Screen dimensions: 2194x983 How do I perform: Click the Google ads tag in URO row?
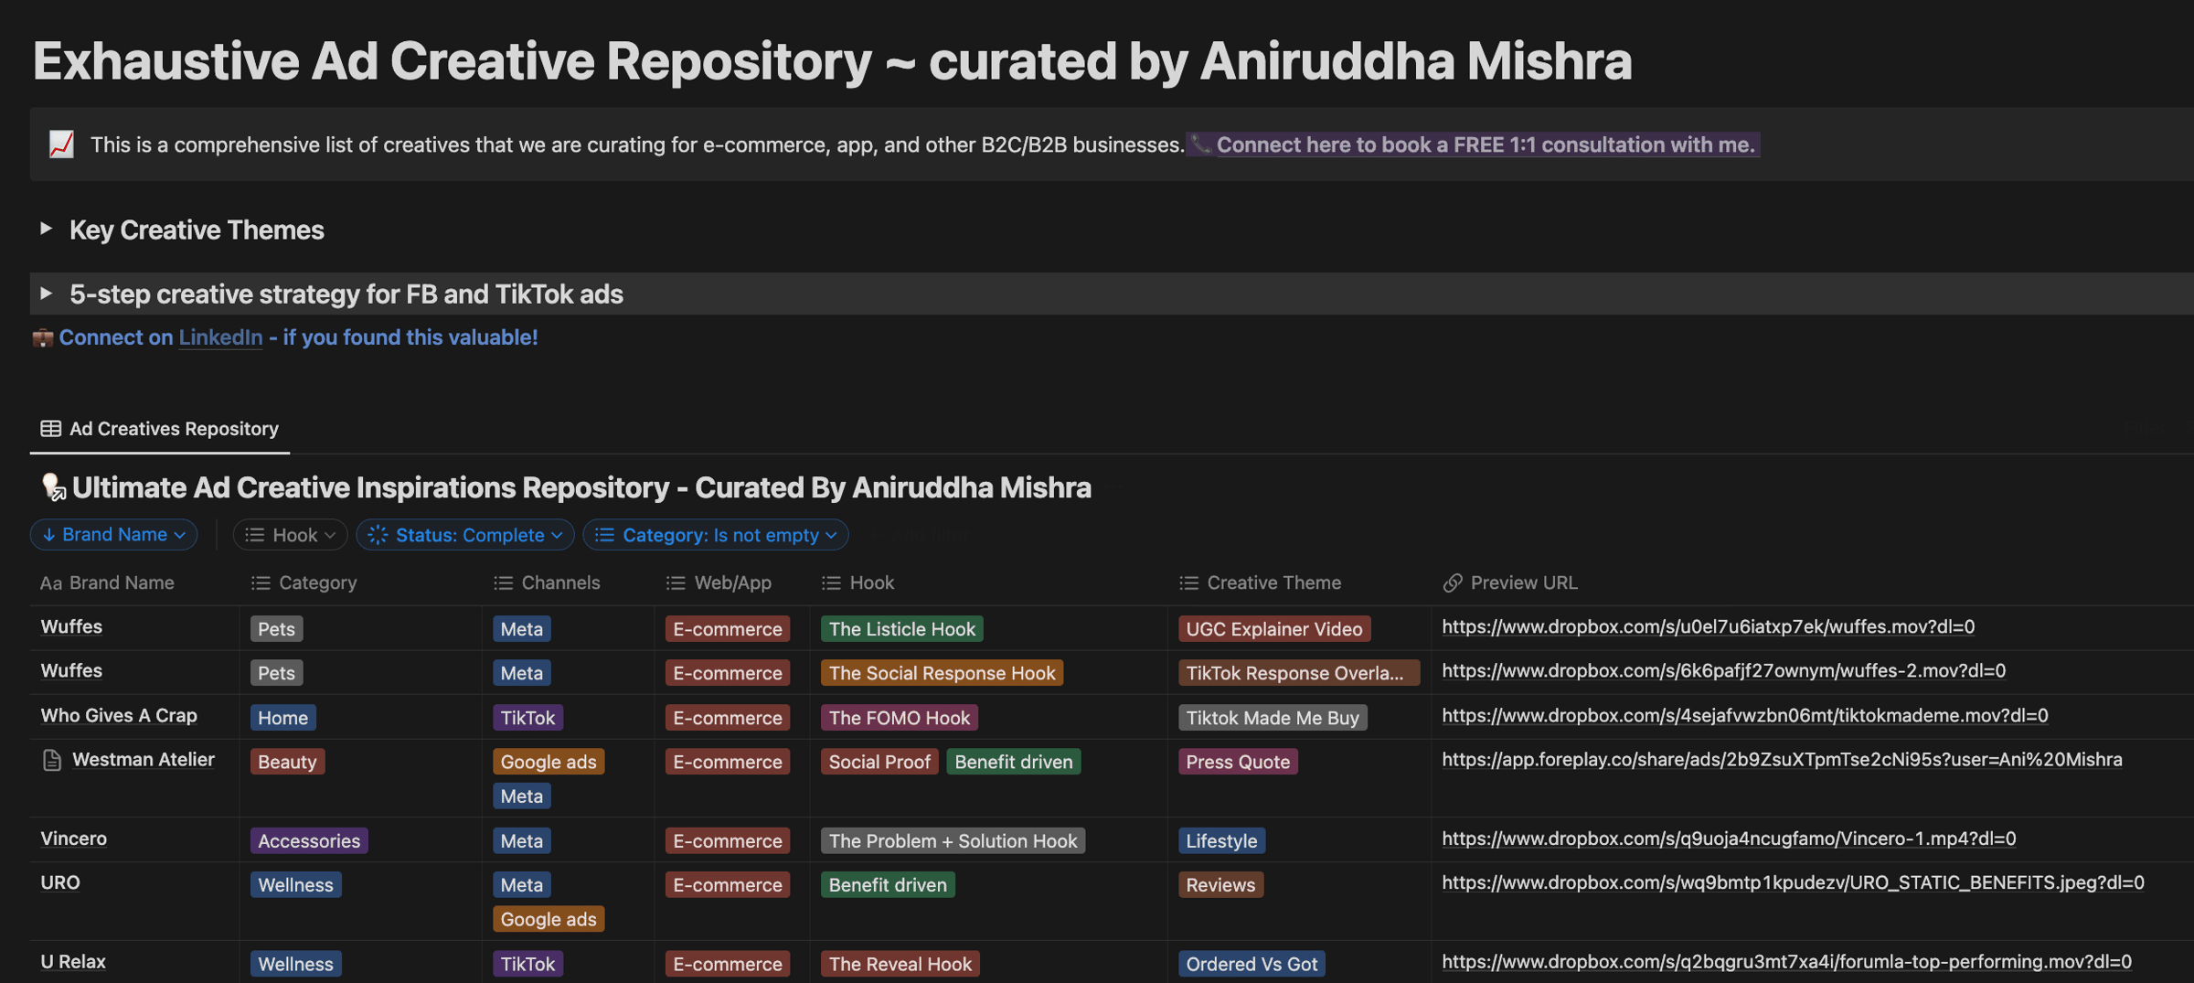click(548, 919)
